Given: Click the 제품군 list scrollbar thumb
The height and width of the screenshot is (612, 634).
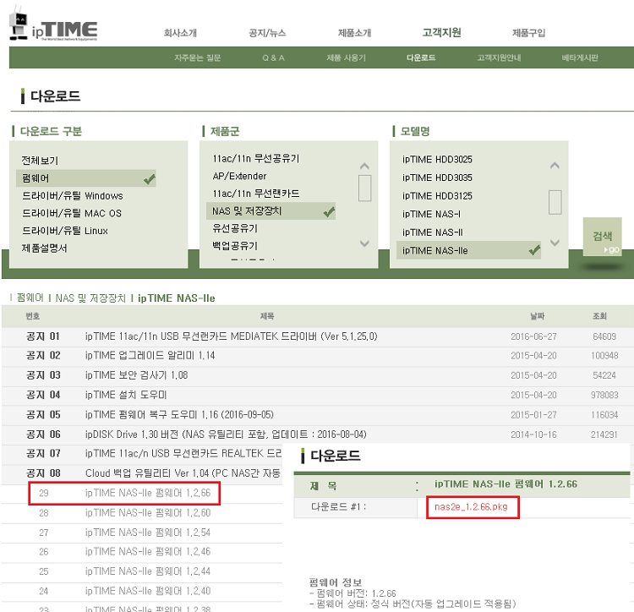Looking at the screenshot, I should pos(364,188).
